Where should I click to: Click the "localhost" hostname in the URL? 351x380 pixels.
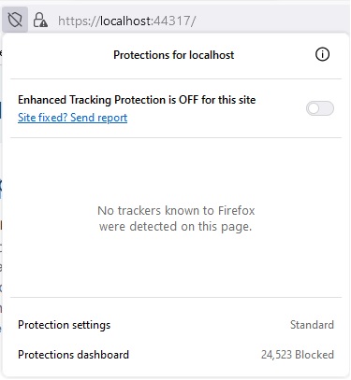point(125,21)
